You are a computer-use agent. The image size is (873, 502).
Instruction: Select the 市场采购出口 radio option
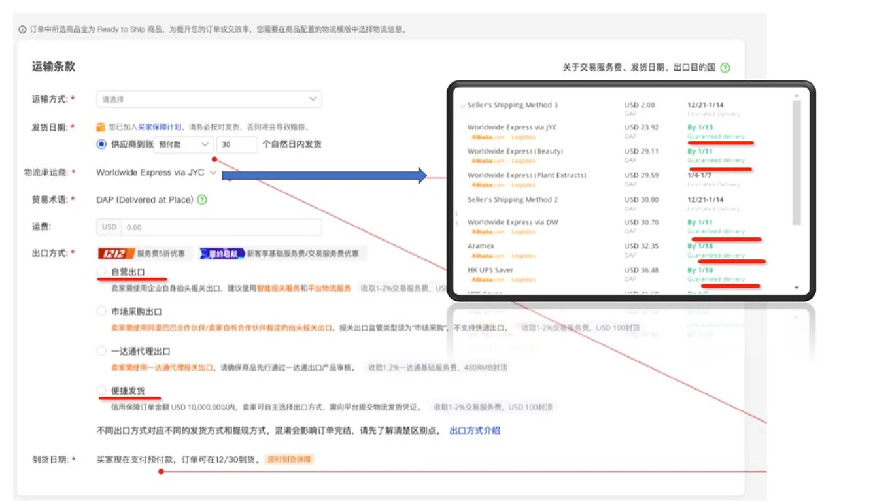click(x=101, y=311)
